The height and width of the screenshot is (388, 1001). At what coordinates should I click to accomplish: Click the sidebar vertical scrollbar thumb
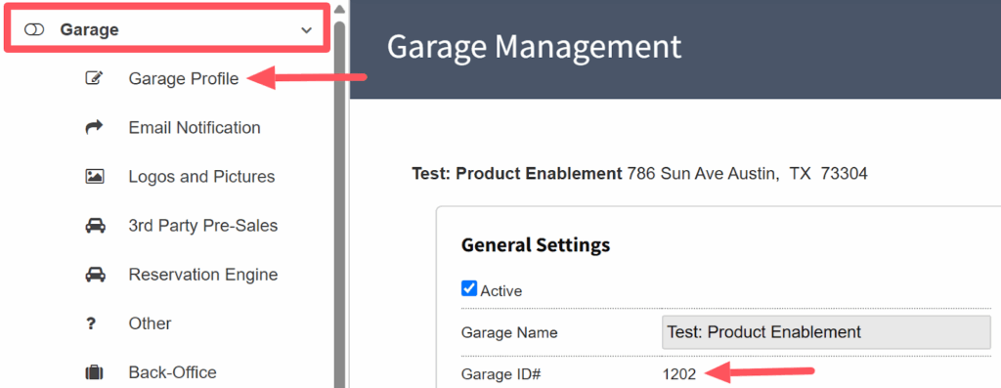click(x=339, y=204)
